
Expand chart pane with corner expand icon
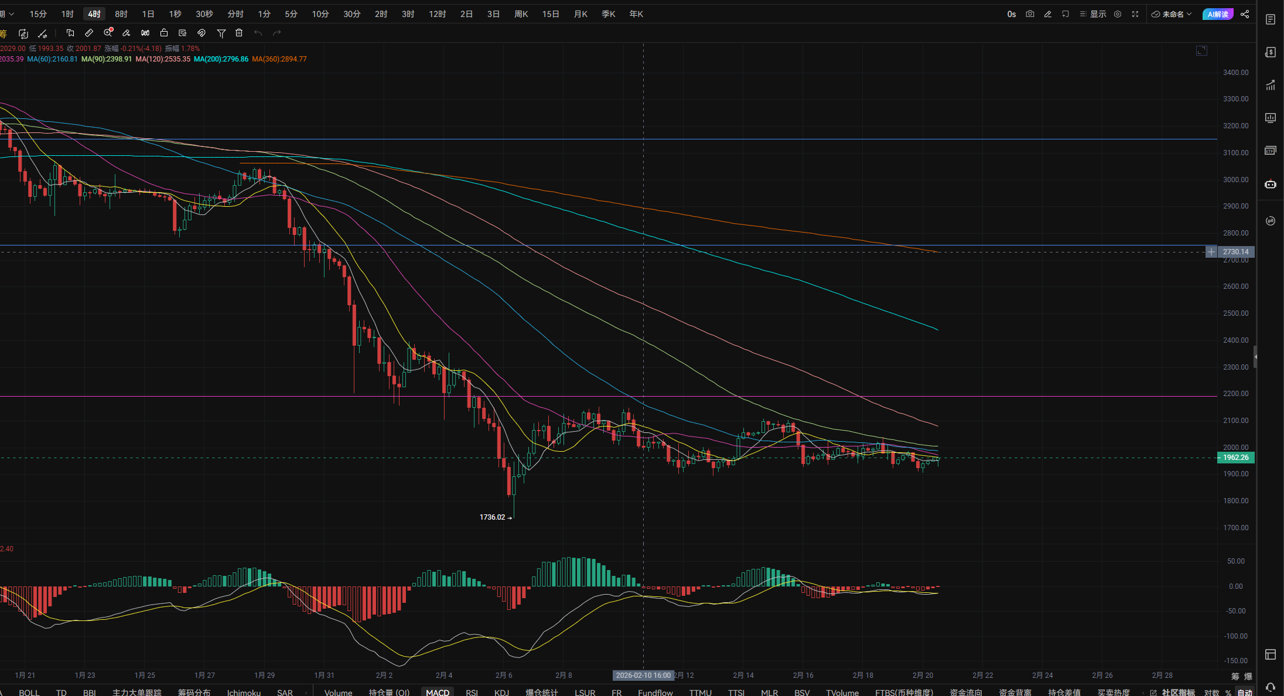1201,51
